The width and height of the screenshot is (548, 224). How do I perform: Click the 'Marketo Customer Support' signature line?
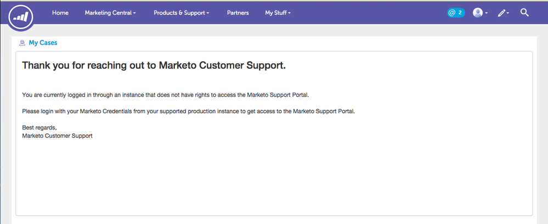click(x=57, y=135)
